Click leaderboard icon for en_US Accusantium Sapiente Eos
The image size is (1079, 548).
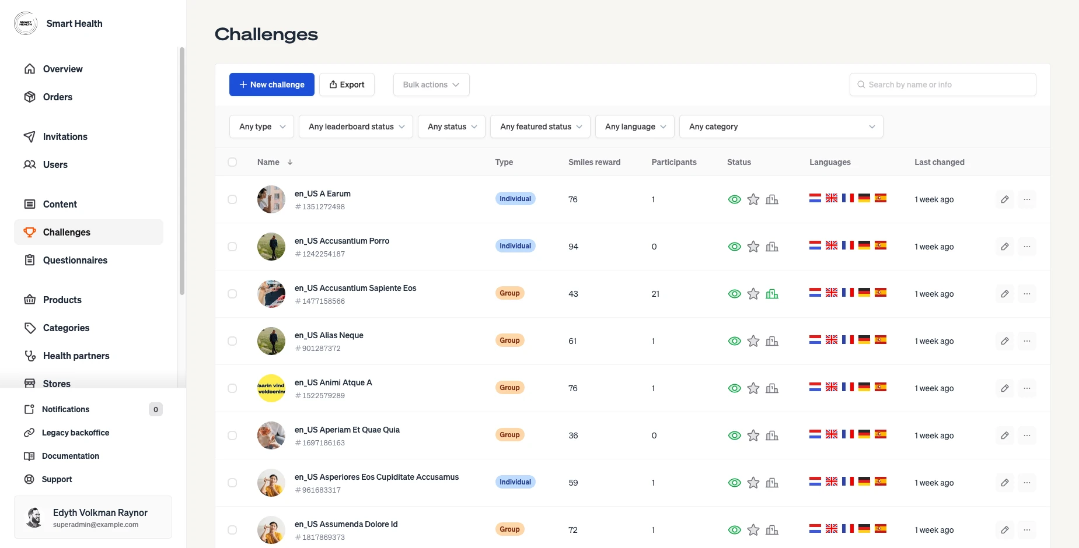(x=772, y=294)
